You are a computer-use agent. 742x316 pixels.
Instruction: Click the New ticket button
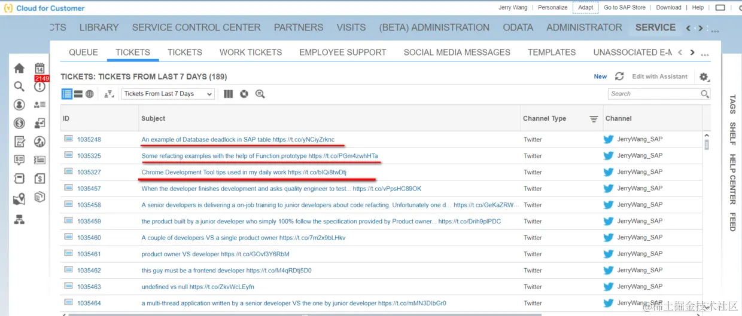600,76
